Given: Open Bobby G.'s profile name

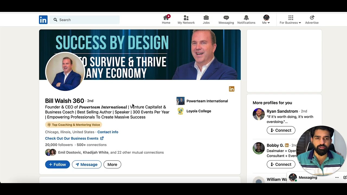Looking at the screenshot, I should [x=275, y=145].
